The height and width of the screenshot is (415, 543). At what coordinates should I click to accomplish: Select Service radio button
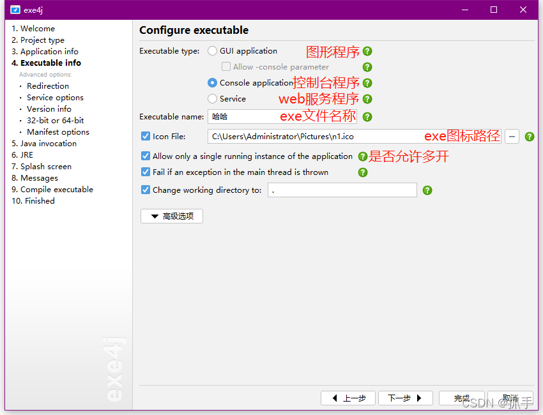tap(212, 99)
